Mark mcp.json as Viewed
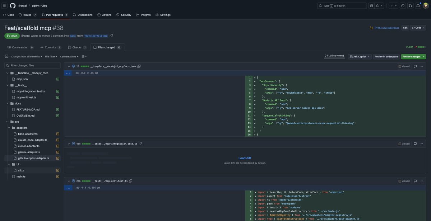The height and width of the screenshot is (221, 431). click(x=404, y=66)
